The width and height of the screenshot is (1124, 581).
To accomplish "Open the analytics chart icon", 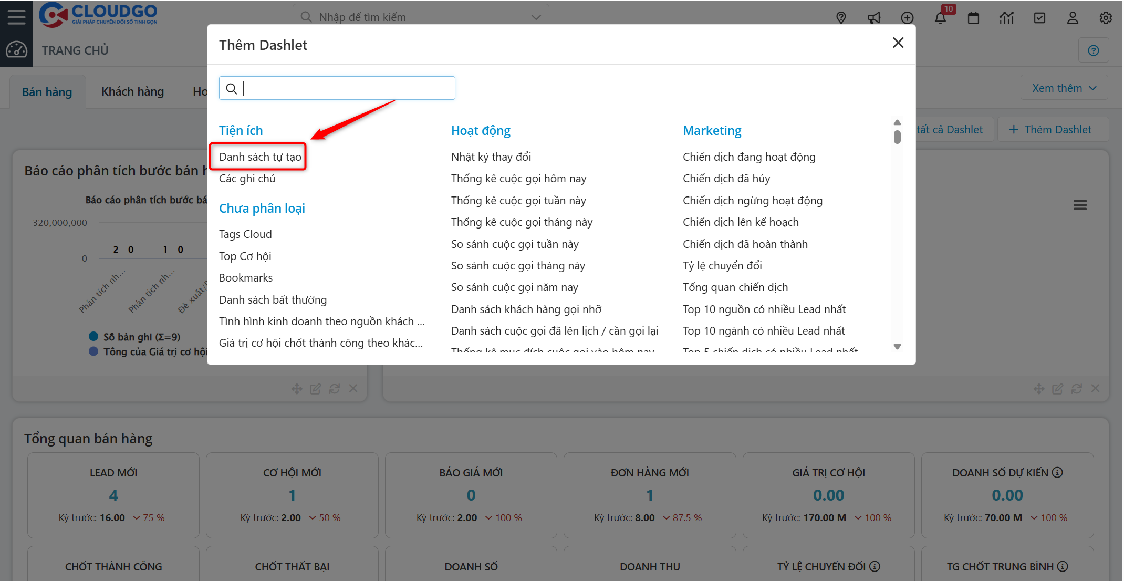I will pos(1006,17).
